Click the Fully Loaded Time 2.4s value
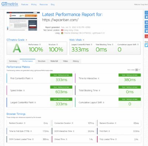Viewport: 148px width, 146px height. (136, 139)
